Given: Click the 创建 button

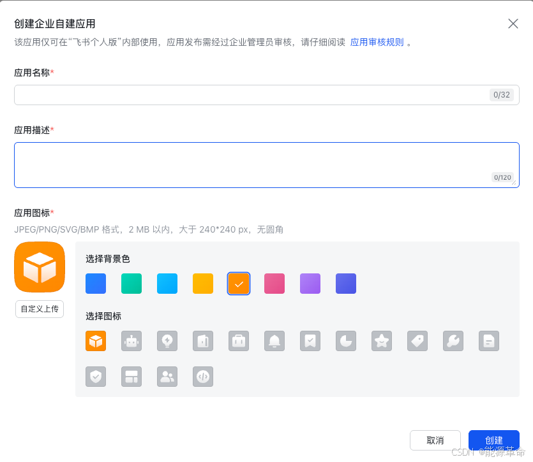Looking at the screenshot, I should pos(494,440).
